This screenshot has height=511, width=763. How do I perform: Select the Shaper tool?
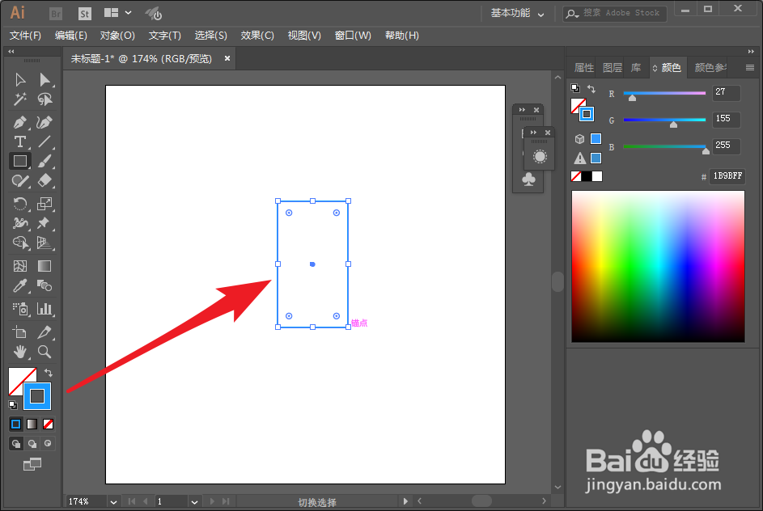(x=20, y=180)
